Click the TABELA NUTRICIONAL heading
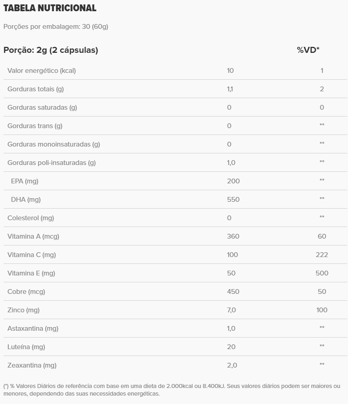 click(x=50, y=8)
